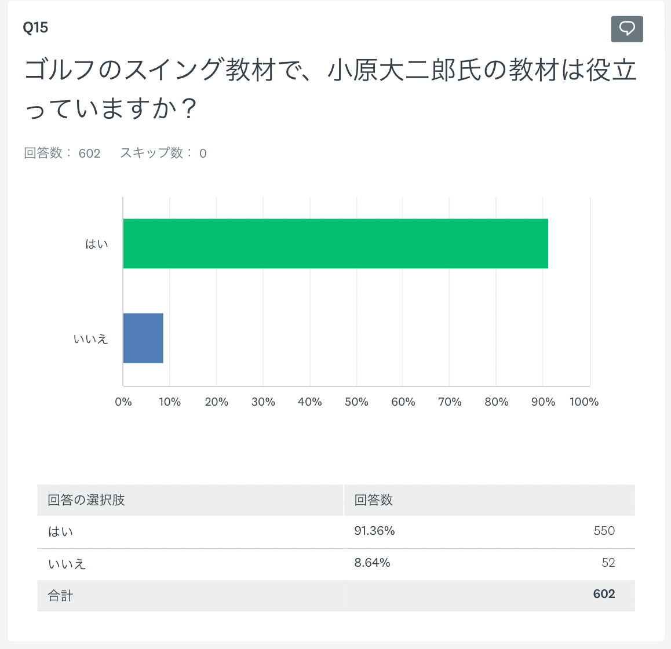Click the green はい bar in chart
The width and height of the screenshot is (671, 649).
pos(335,243)
